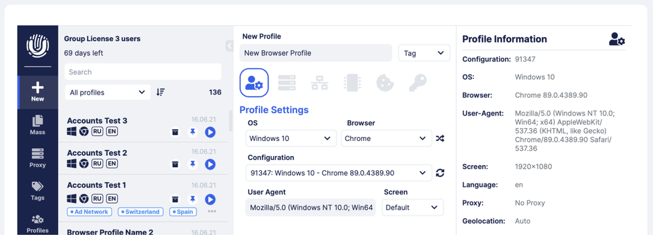653x235 pixels.
Task: Click the refresh configuration icon
Action: click(439, 172)
